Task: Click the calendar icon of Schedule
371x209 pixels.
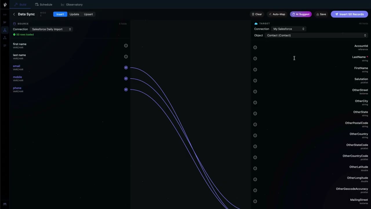Action: (x=37, y=5)
